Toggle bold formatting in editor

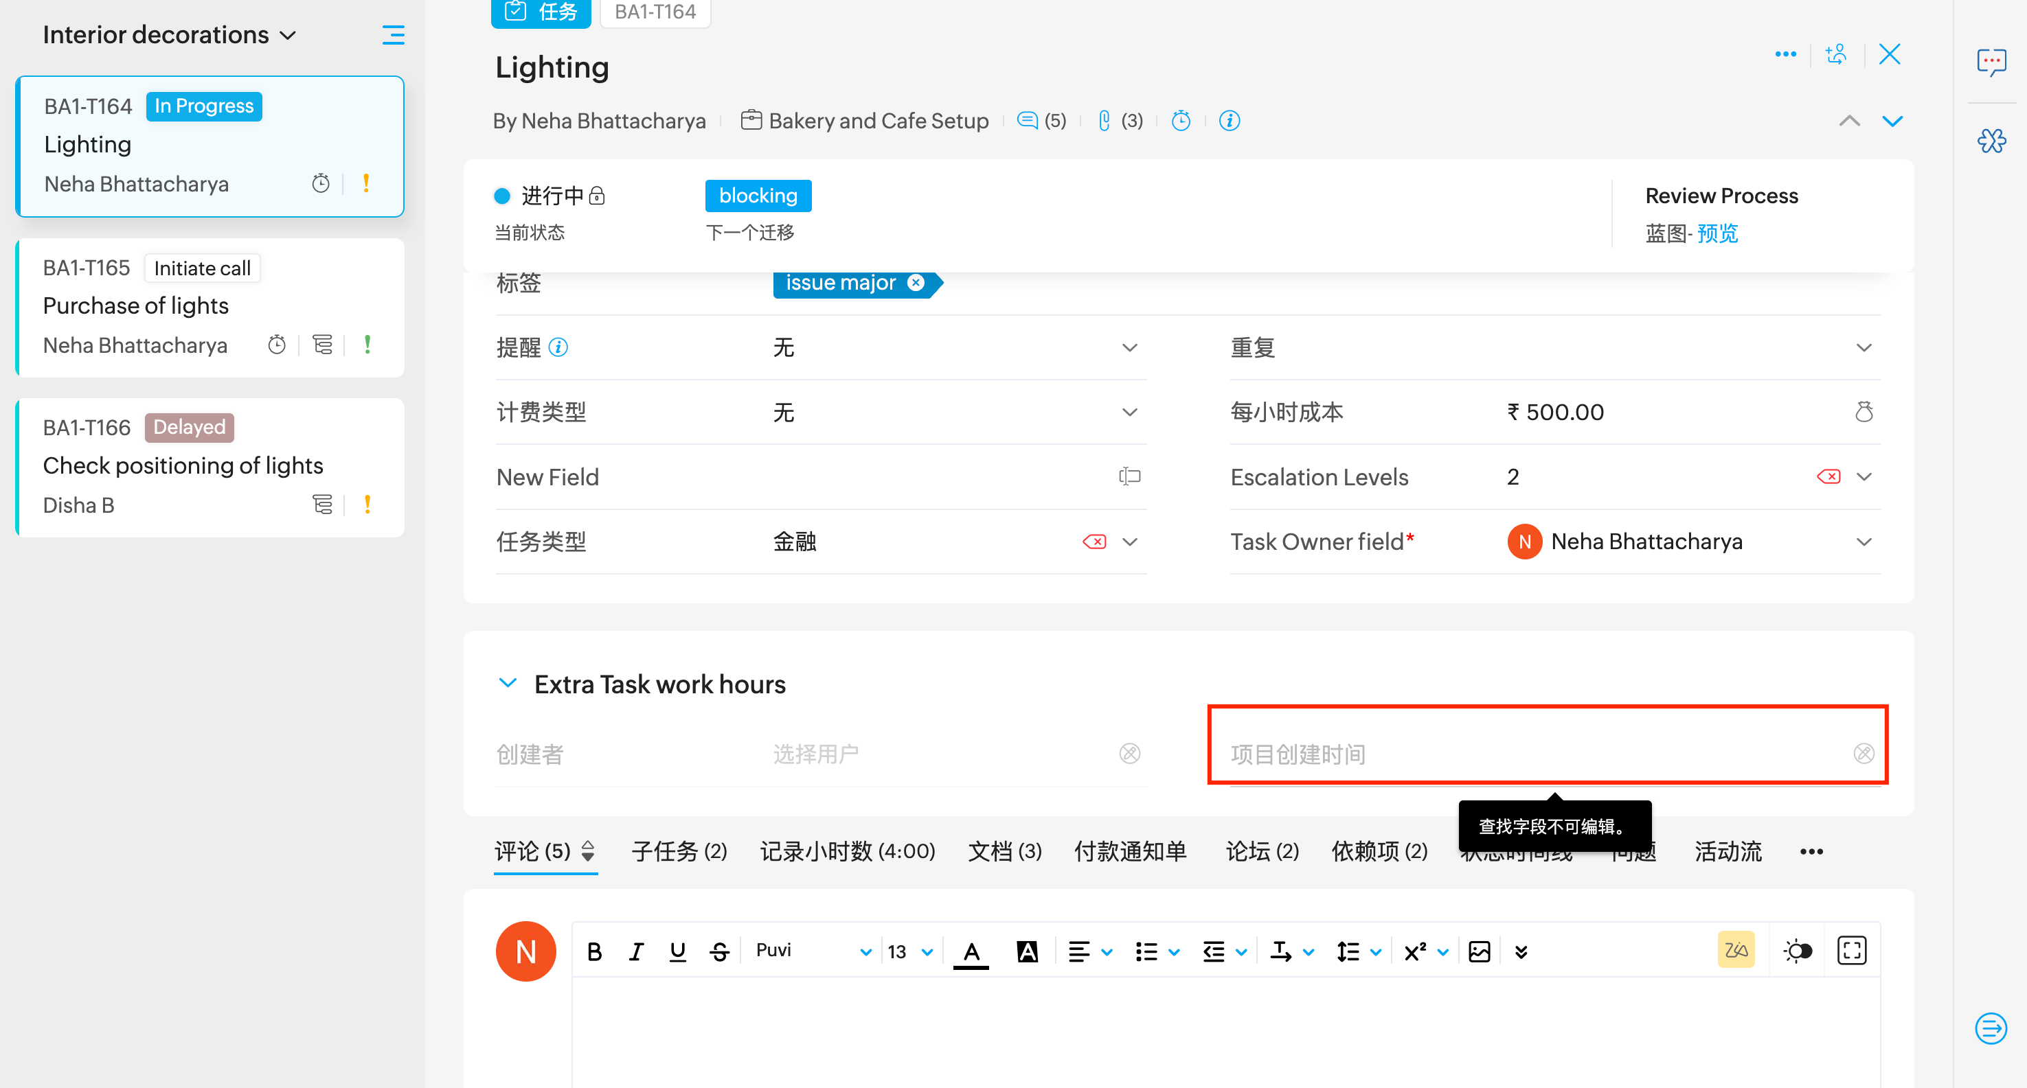[x=594, y=951]
